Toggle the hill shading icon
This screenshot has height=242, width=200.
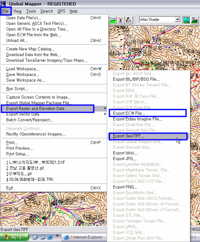186,20
